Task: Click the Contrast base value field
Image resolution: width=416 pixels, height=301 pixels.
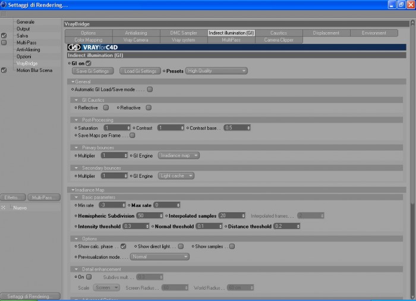Action: coord(237,128)
